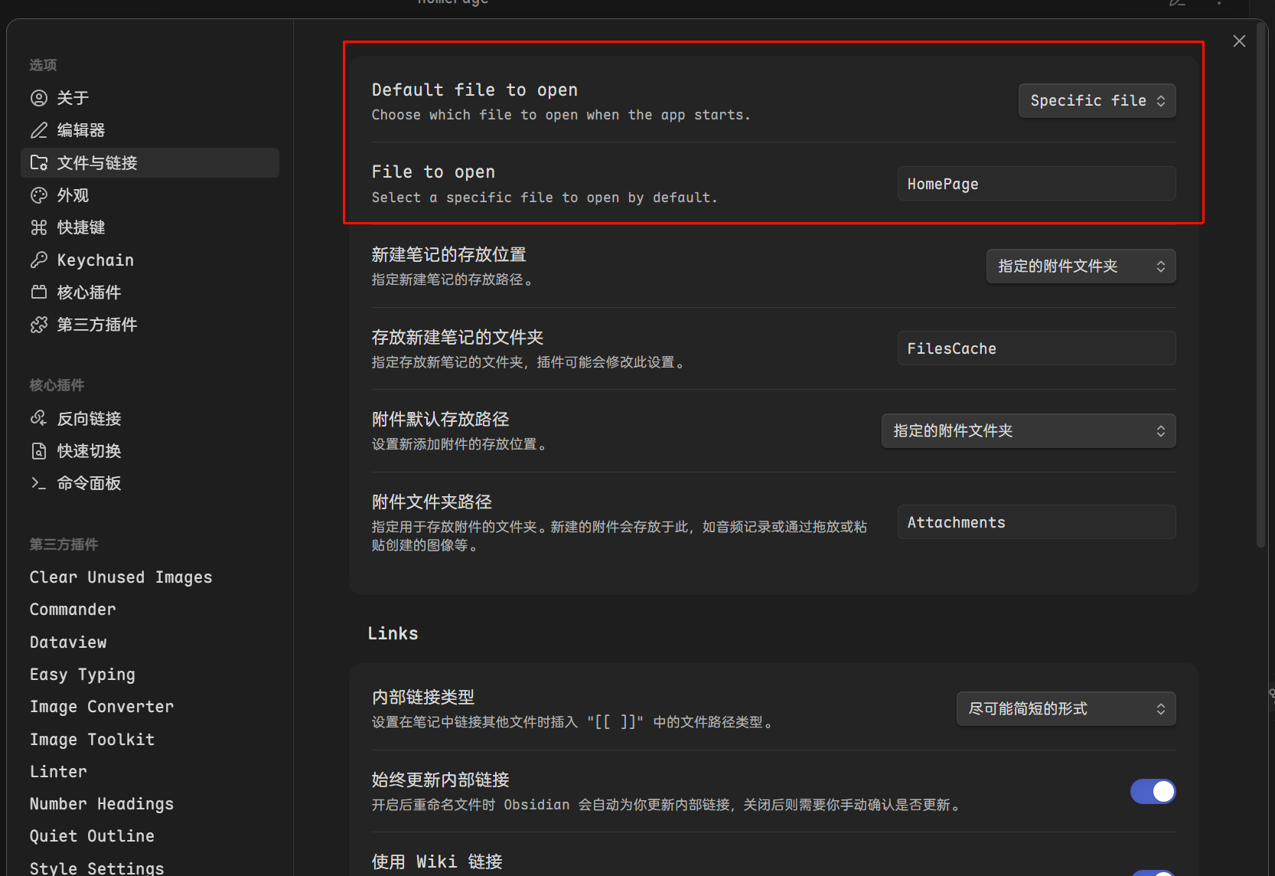Open Quick switcher (快速切换) settings

[x=89, y=451]
